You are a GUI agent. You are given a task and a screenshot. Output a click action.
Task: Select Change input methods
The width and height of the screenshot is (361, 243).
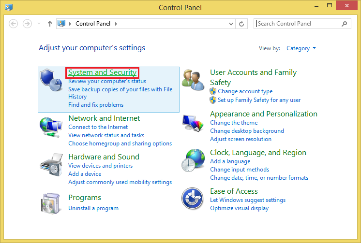point(240,170)
